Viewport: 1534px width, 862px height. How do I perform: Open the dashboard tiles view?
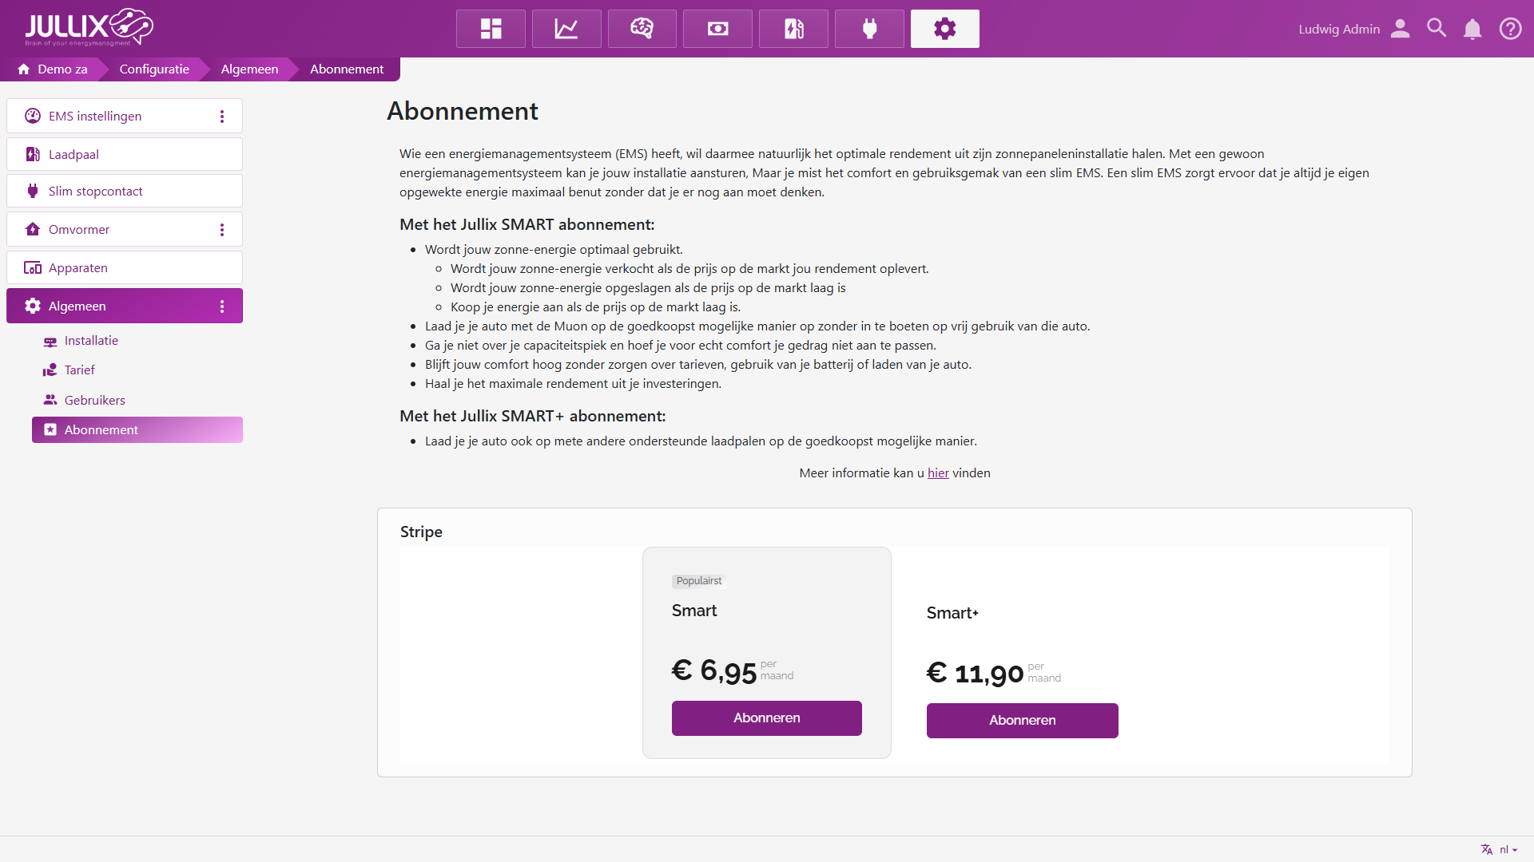491,29
